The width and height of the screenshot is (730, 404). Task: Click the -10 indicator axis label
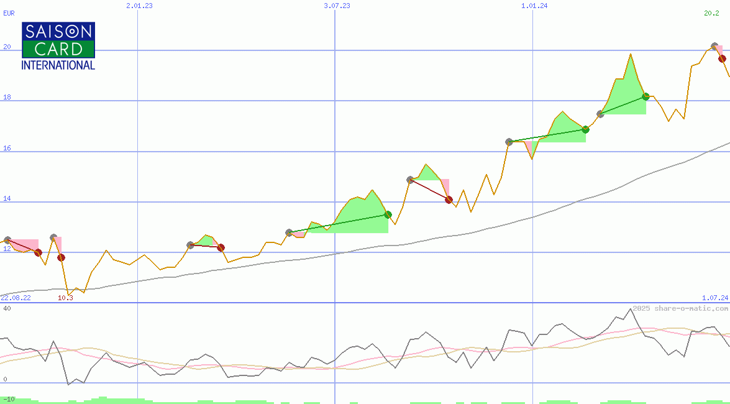(8, 400)
